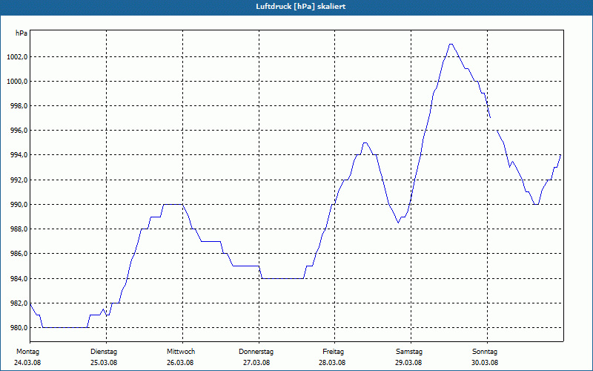Select the 984,0 axis value
593x371 pixels.
click(x=19, y=279)
